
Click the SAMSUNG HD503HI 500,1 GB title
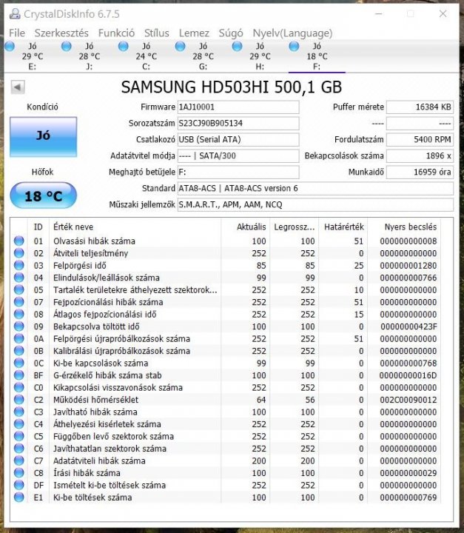pos(232,87)
